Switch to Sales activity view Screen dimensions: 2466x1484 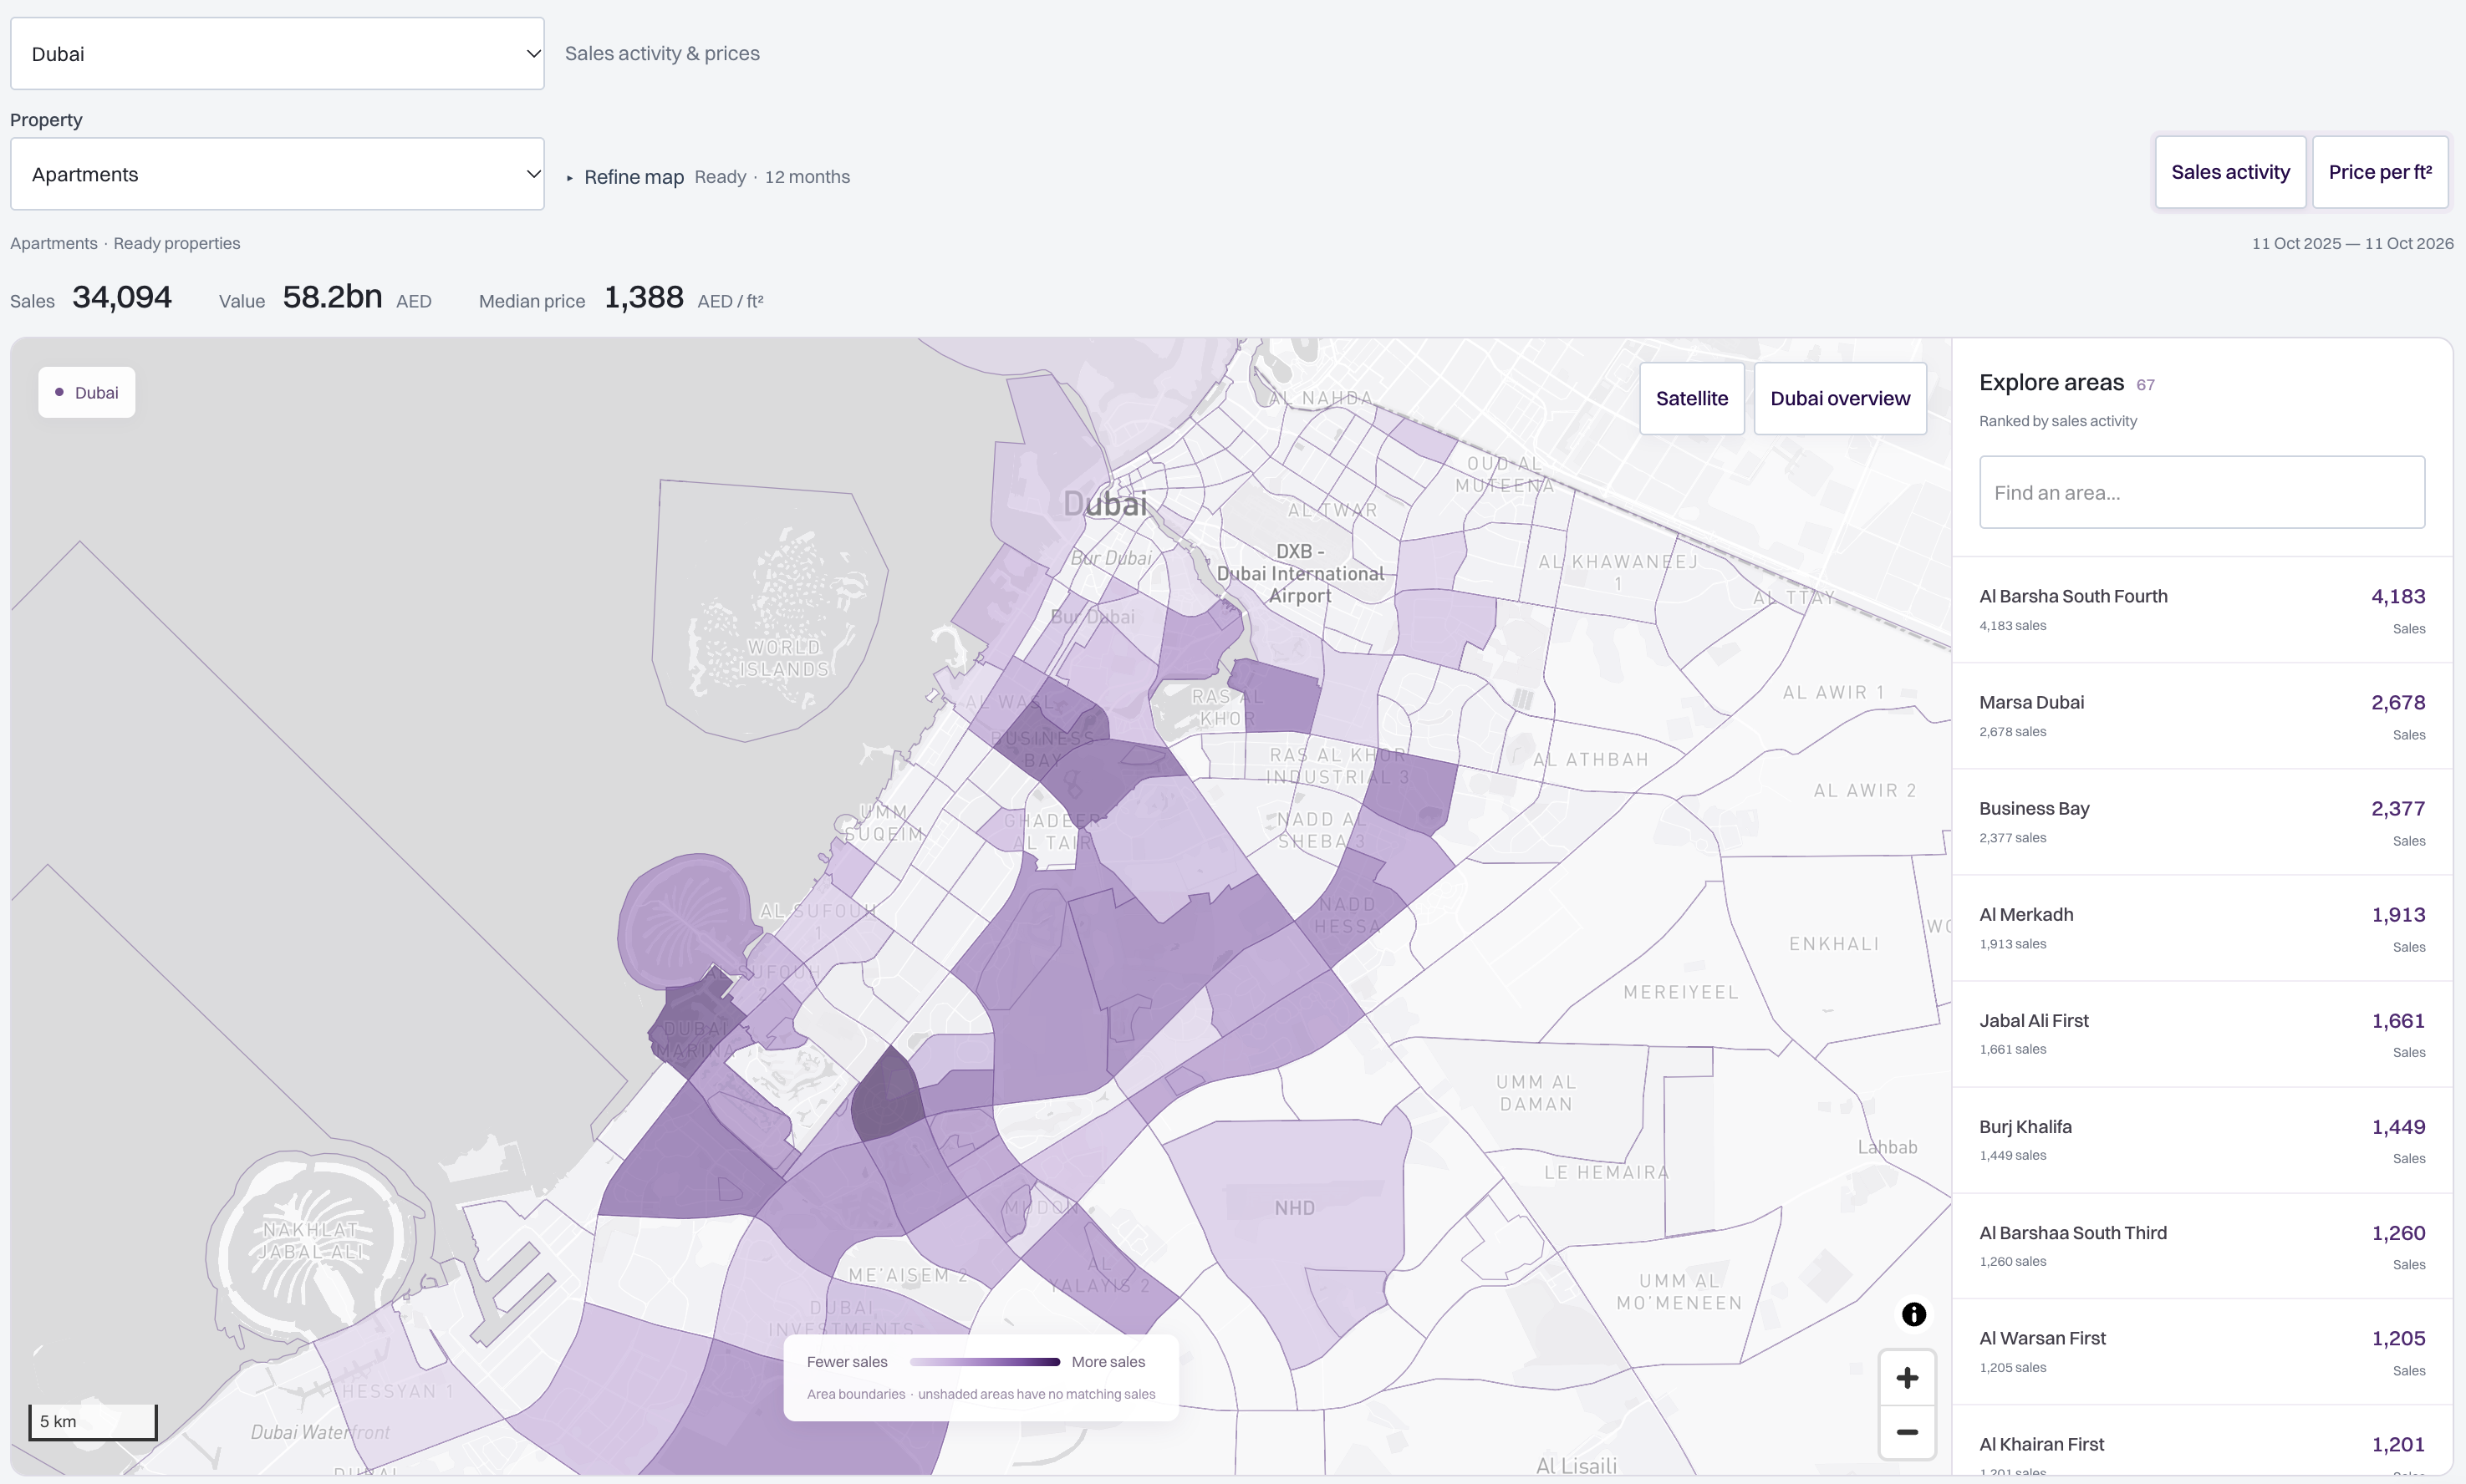pos(2230,172)
